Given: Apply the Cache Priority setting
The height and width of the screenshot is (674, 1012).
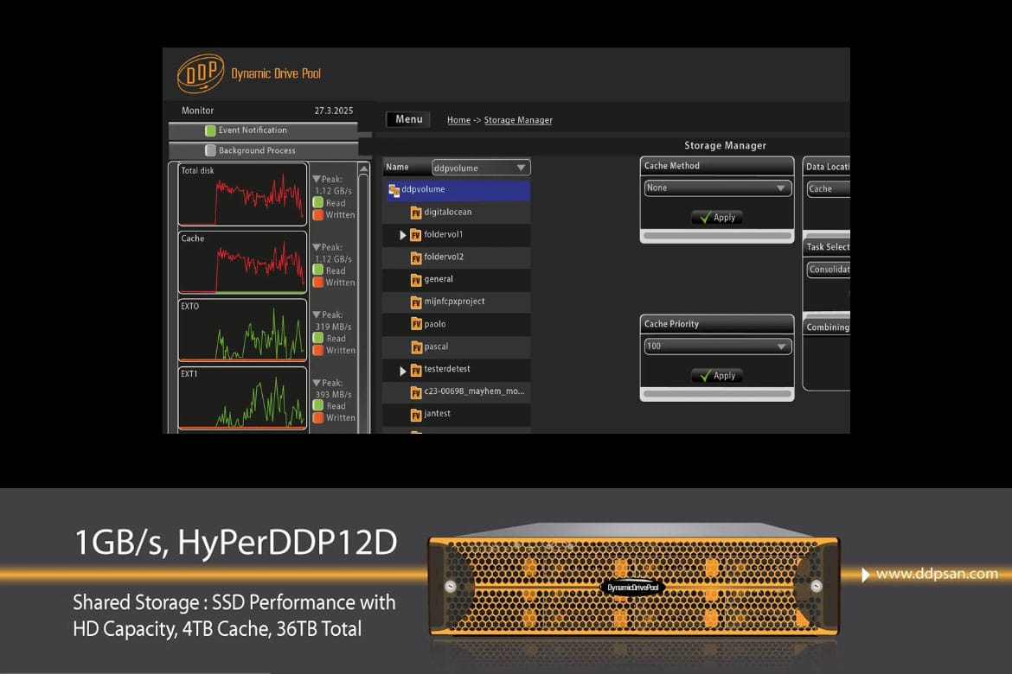Looking at the screenshot, I should point(717,376).
